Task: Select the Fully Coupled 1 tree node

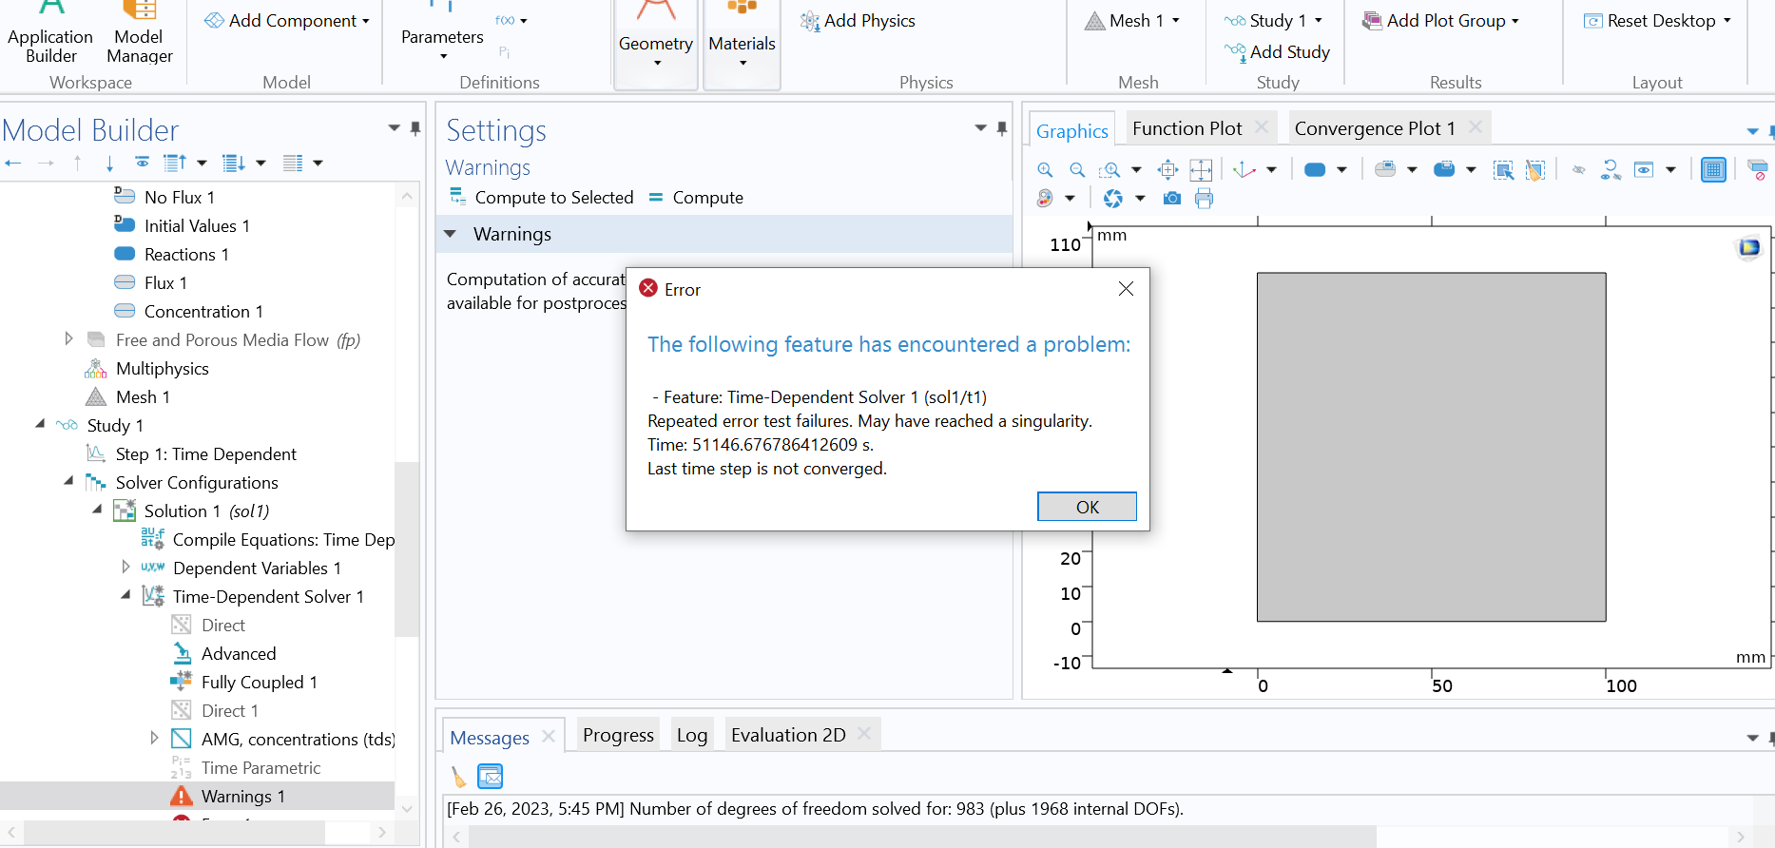Action: pos(259,683)
